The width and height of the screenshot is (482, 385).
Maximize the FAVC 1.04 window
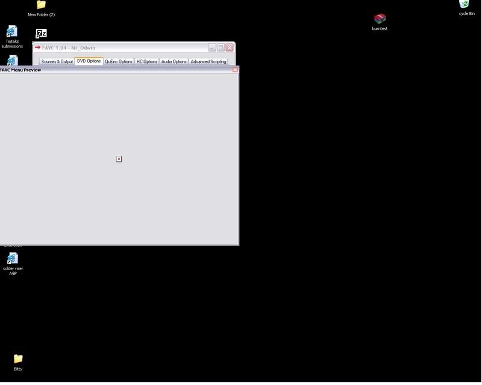221,48
